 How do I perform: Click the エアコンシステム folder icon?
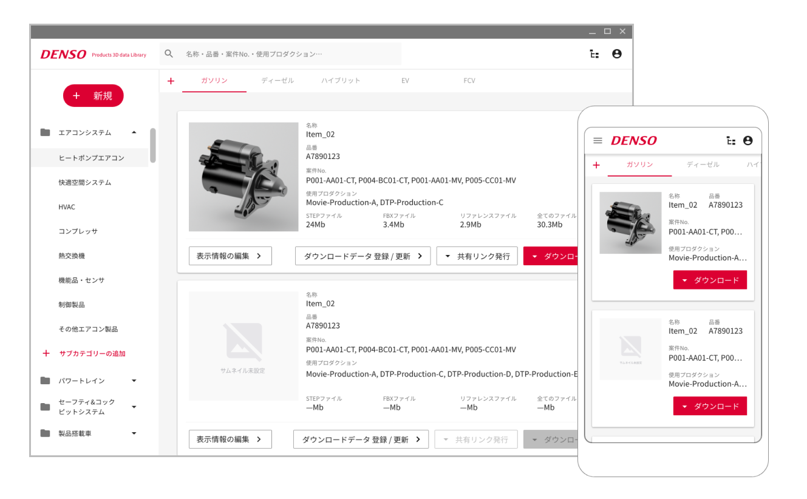45,132
